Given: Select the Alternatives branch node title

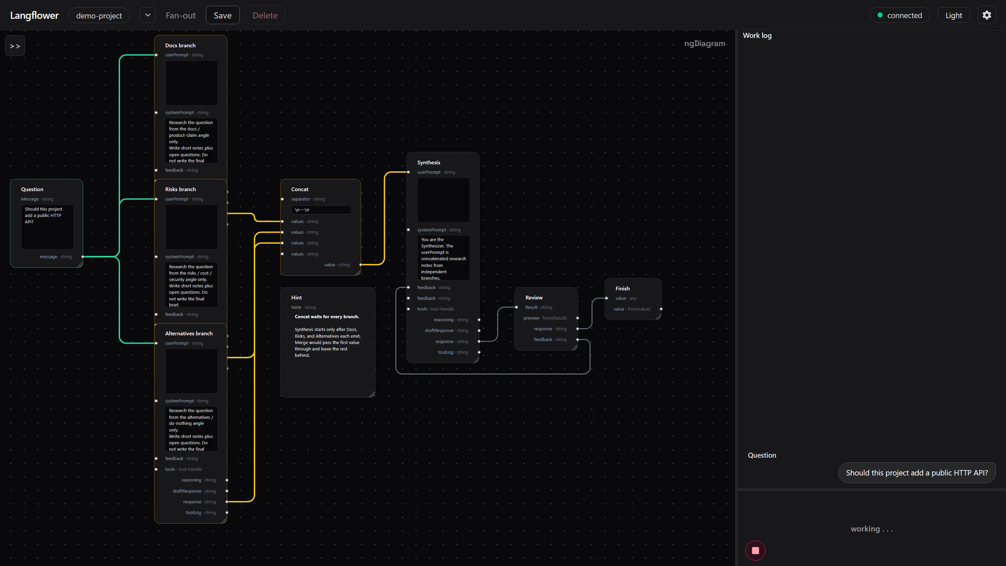Looking at the screenshot, I should coord(188,333).
